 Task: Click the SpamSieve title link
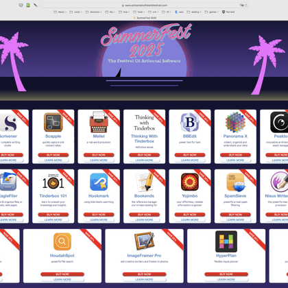point(235,196)
